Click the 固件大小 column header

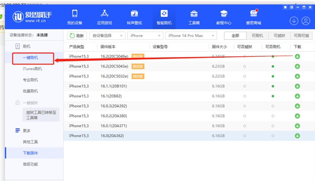220,47
